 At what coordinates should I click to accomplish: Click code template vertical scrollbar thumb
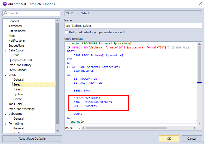click(199, 65)
